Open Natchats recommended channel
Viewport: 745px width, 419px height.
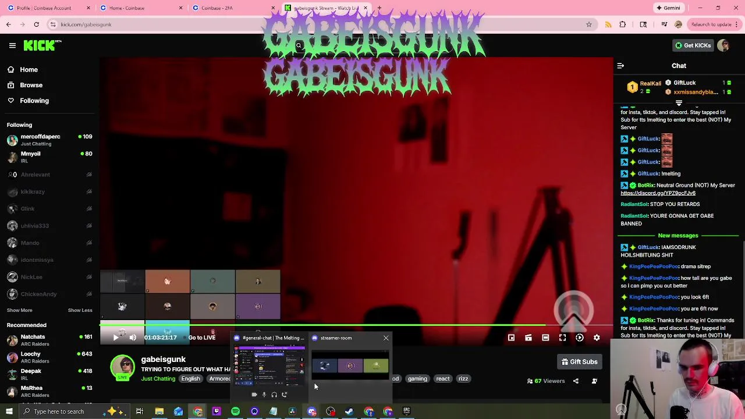pos(49,340)
